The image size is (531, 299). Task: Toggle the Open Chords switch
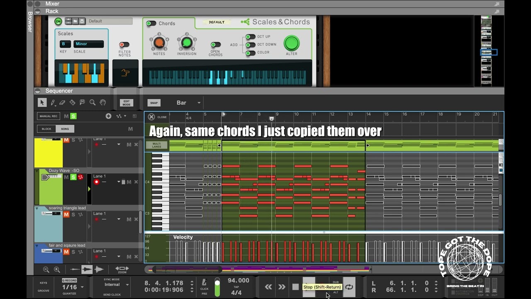[x=215, y=45]
